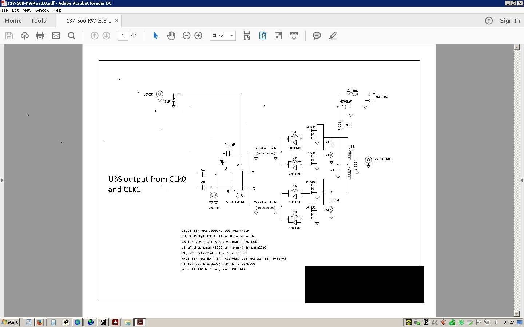Expand the left navigation pane arrow
524x327 pixels.
click(x=2, y=180)
